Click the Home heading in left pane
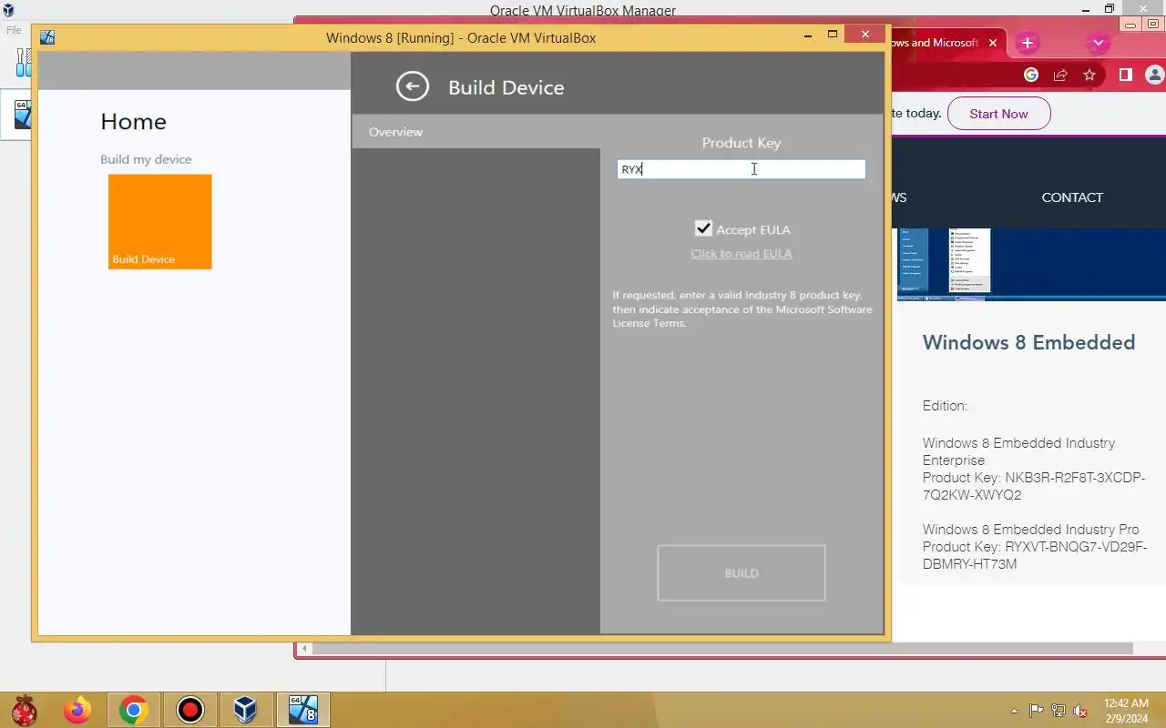This screenshot has width=1166, height=728. coord(133,122)
